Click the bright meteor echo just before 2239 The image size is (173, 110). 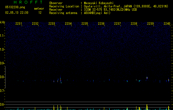[x=147, y=78]
